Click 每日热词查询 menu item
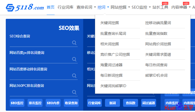Image resolution: width=195 pixels, height=112 pixels. tap(156, 65)
